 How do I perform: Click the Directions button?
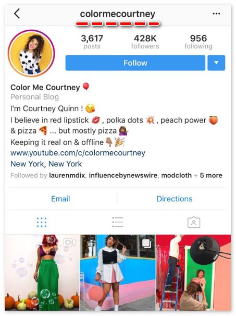click(x=175, y=199)
